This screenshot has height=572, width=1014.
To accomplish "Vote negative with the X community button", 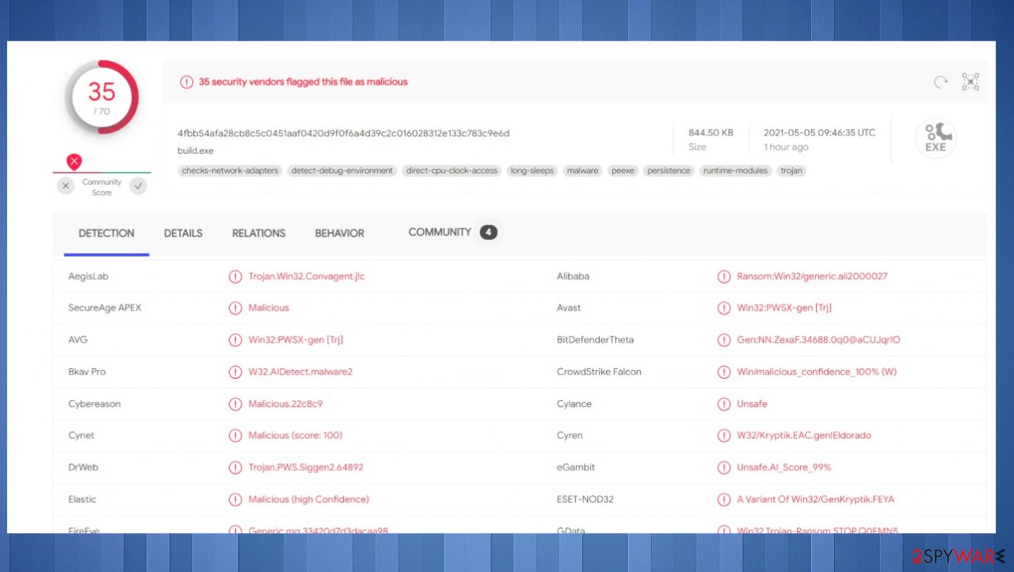I will click(66, 186).
